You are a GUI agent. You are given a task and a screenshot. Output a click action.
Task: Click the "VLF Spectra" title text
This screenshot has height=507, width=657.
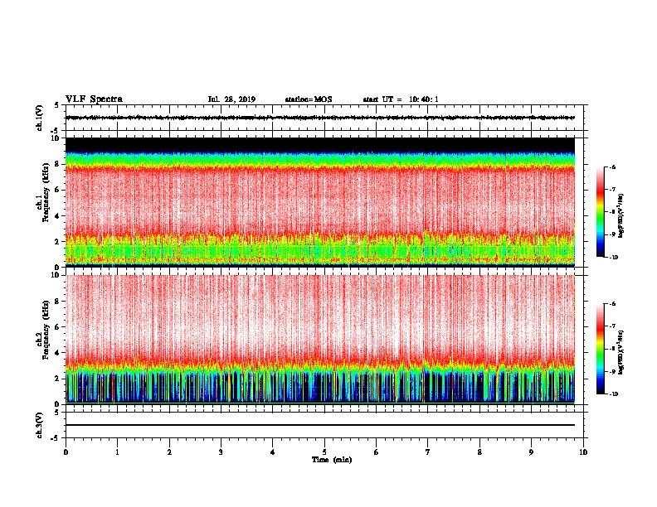94,99
